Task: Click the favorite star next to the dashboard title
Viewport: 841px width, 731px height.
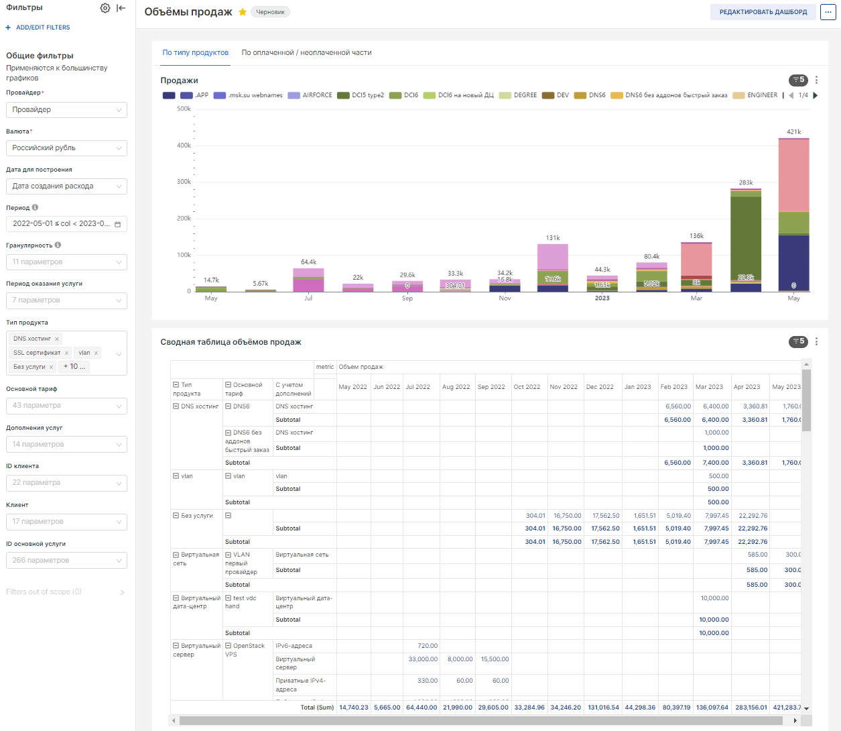Action: click(x=243, y=12)
